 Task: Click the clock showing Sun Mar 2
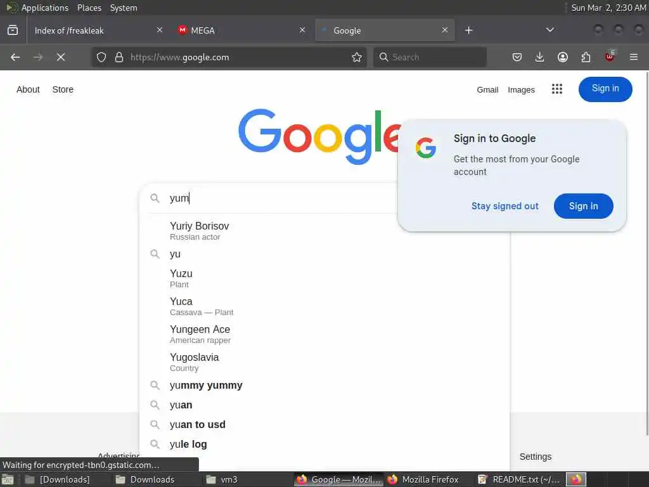[608, 8]
